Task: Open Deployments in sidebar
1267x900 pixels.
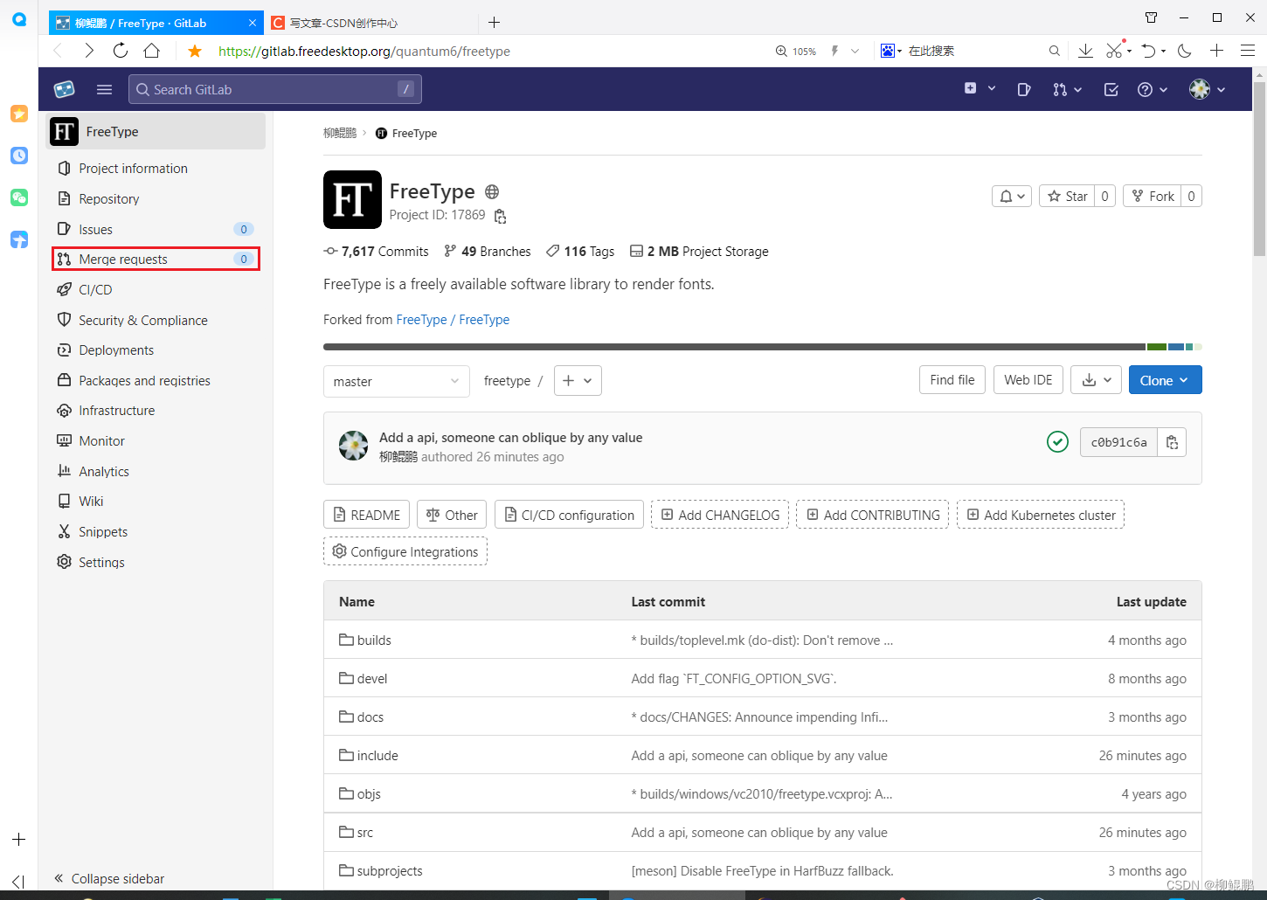Action: pyautogui.click(x=157, y=350)
